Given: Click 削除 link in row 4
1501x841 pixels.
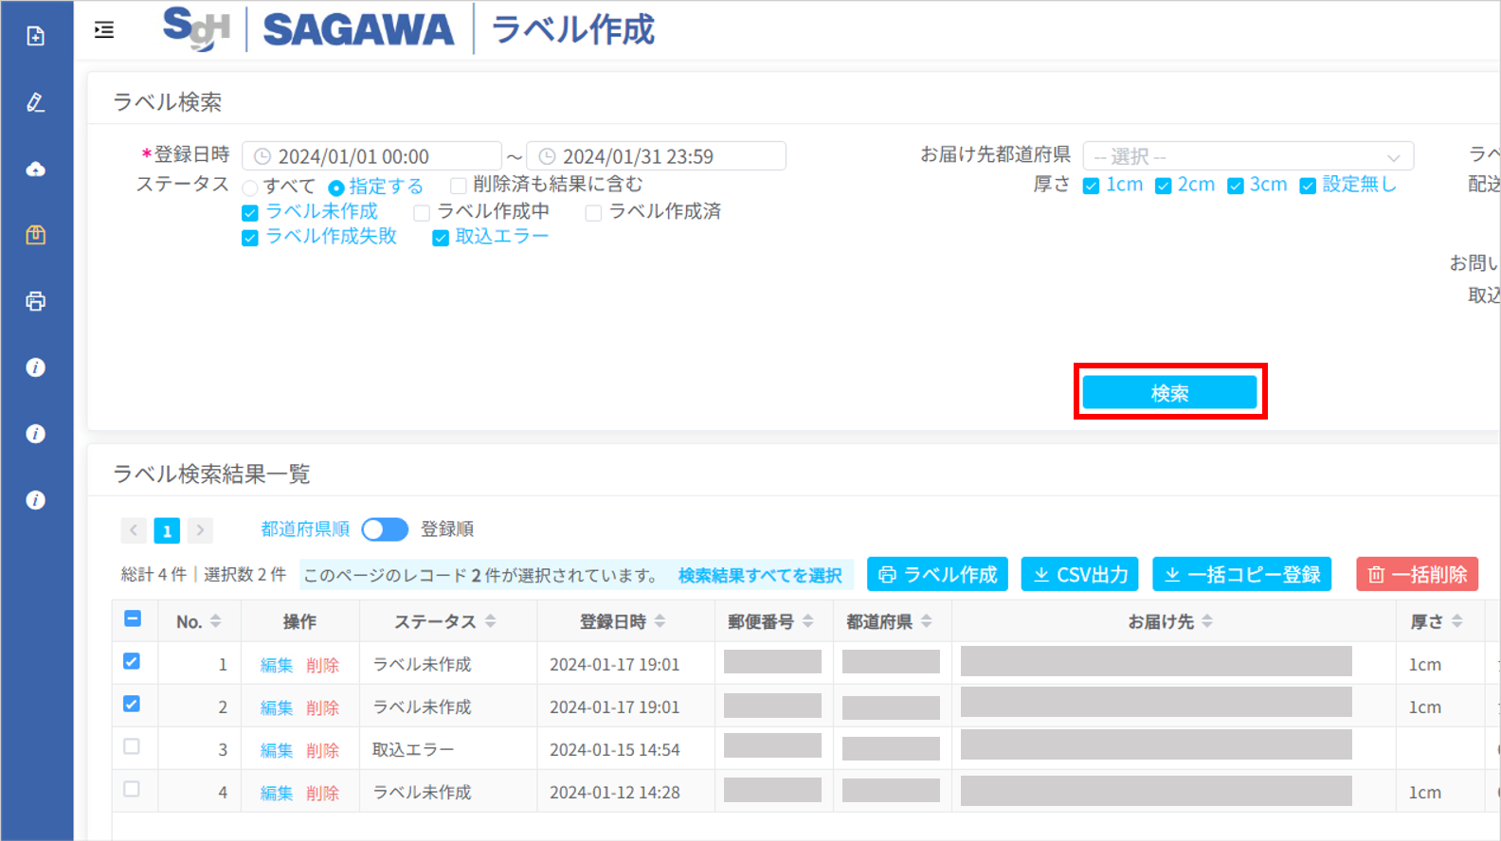Looking at the screenshot, I should tap(322, 793).
